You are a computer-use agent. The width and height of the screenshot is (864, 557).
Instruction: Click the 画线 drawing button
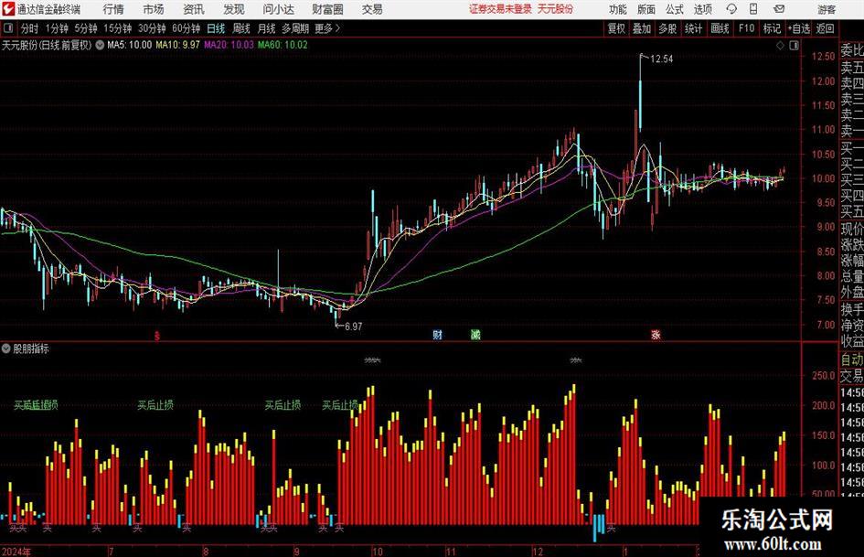point(720,28)
